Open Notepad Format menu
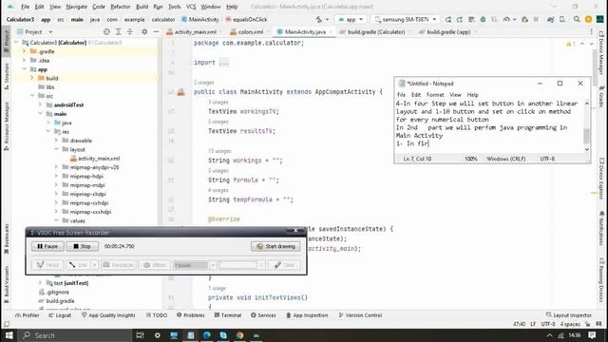This screenshot has width=608, height=342. point(435,95)
